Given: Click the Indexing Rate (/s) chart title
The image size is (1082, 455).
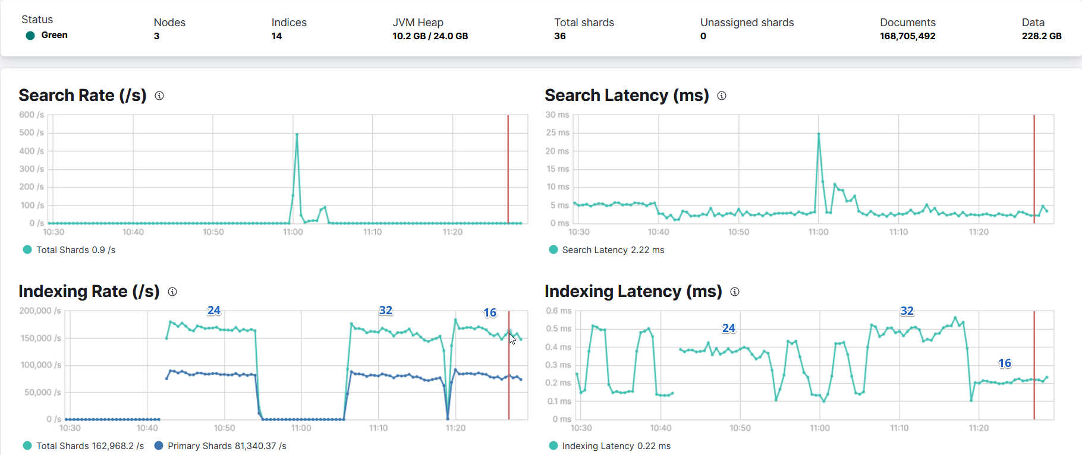Looking at the screenshot, I should click(x=89, y=292).
